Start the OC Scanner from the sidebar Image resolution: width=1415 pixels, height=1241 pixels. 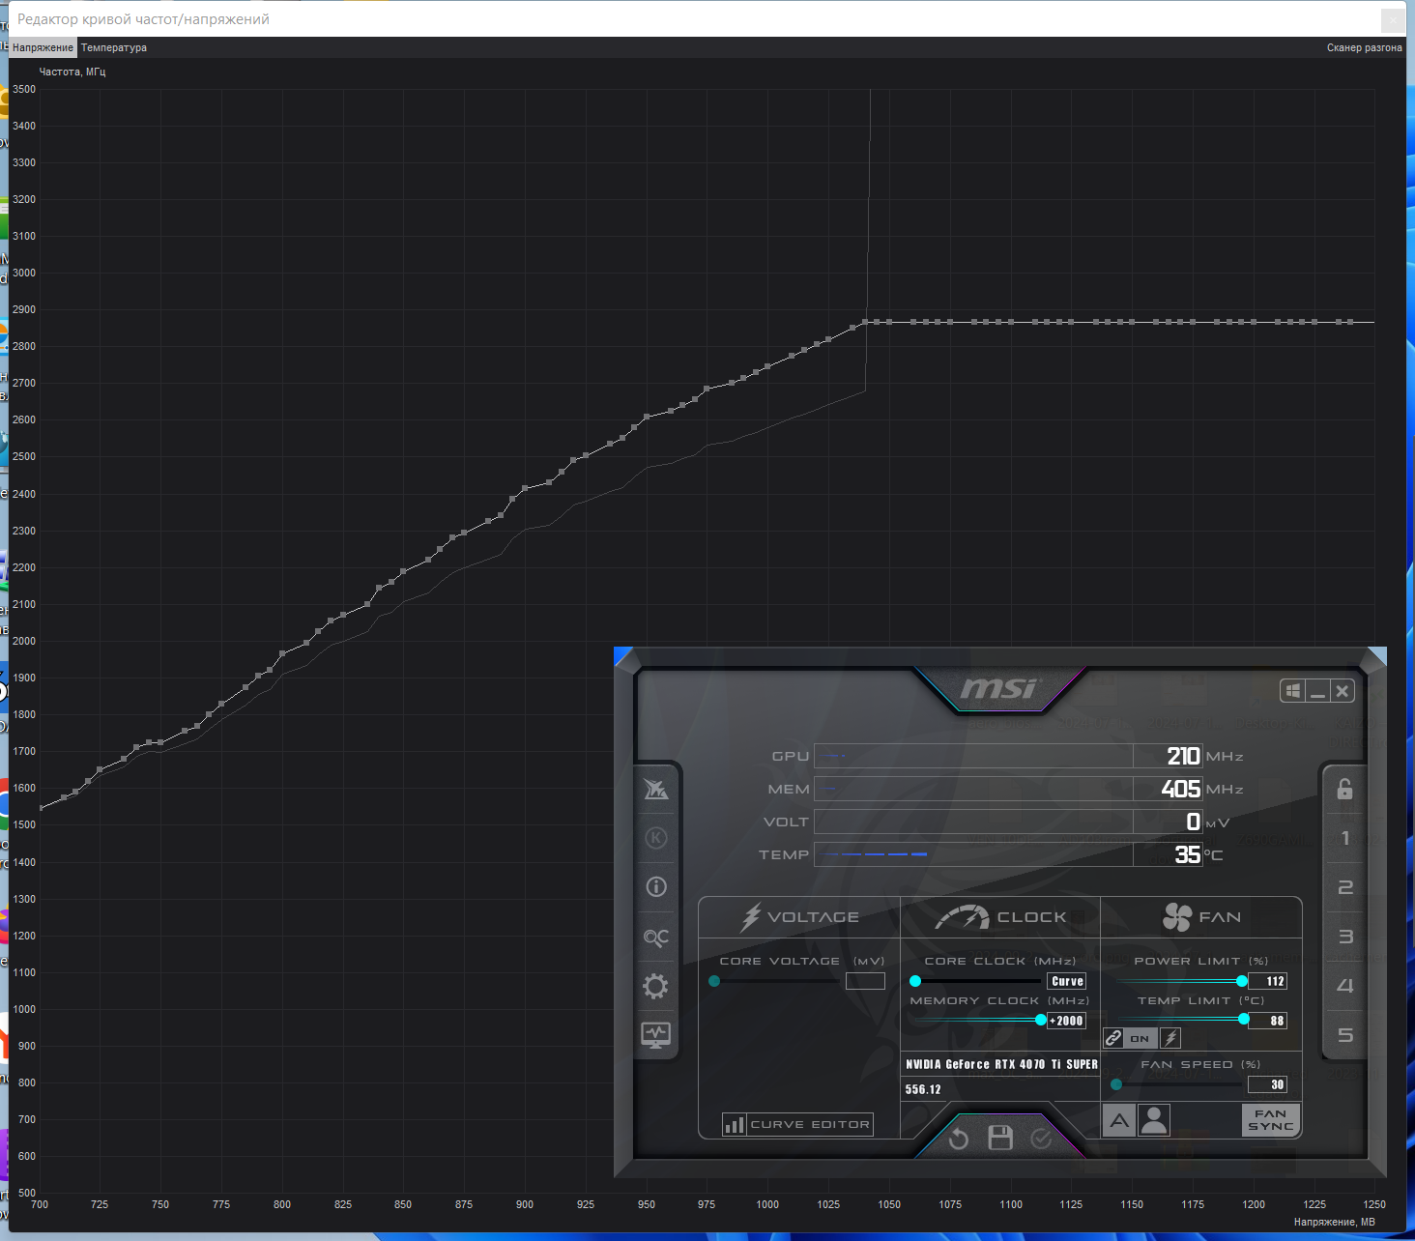click(656, 938)
